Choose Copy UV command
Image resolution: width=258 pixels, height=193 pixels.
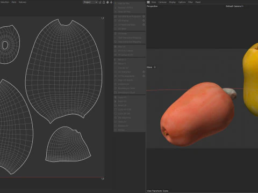pos(122,98)
